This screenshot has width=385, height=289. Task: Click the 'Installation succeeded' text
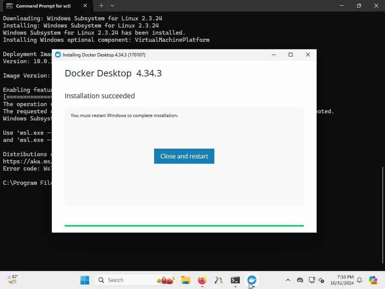point(100,96)
